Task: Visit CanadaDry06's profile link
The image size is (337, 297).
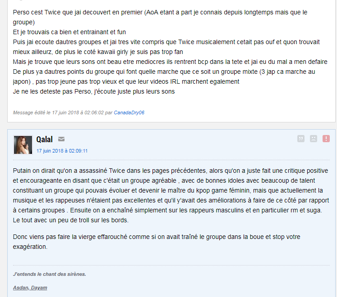Action: click(x=129, y=112)
